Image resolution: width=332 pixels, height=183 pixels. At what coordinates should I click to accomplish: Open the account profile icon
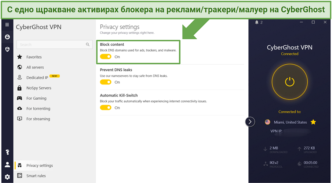pyautogui.click(x=7, y=165)
